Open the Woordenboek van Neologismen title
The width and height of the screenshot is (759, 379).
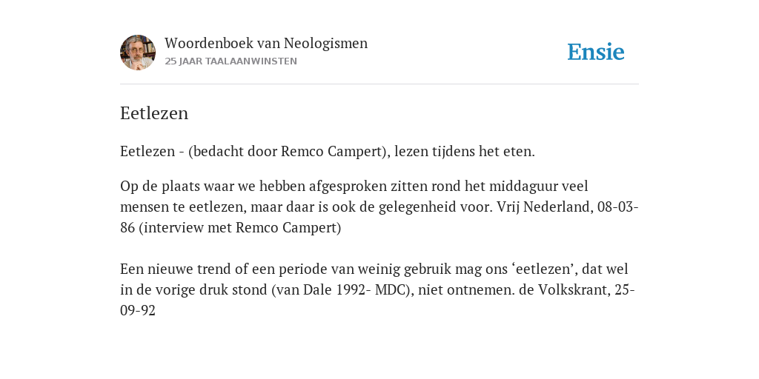(266, 44)
